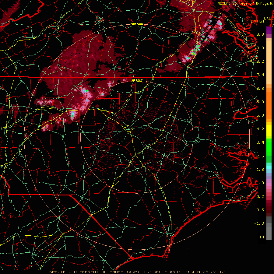Screen dimensions: 274x274
Task: Click the Specific Differential Phase KDP caption
Action: coord(137,272)
